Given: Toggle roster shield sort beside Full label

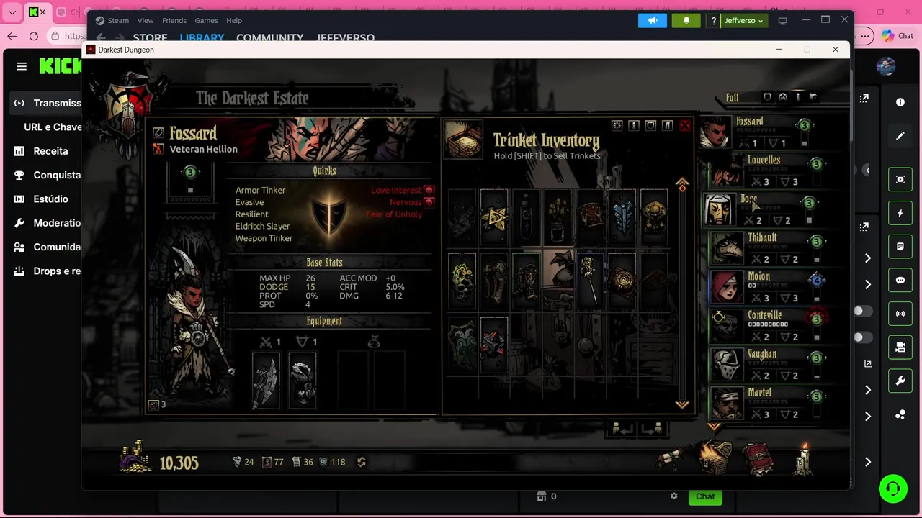Looking at the screenshot, I should tap(767, 96).
